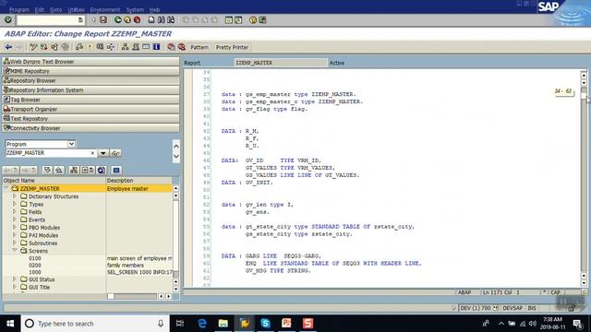Click the Find binoculars icon

coord(161,19)
